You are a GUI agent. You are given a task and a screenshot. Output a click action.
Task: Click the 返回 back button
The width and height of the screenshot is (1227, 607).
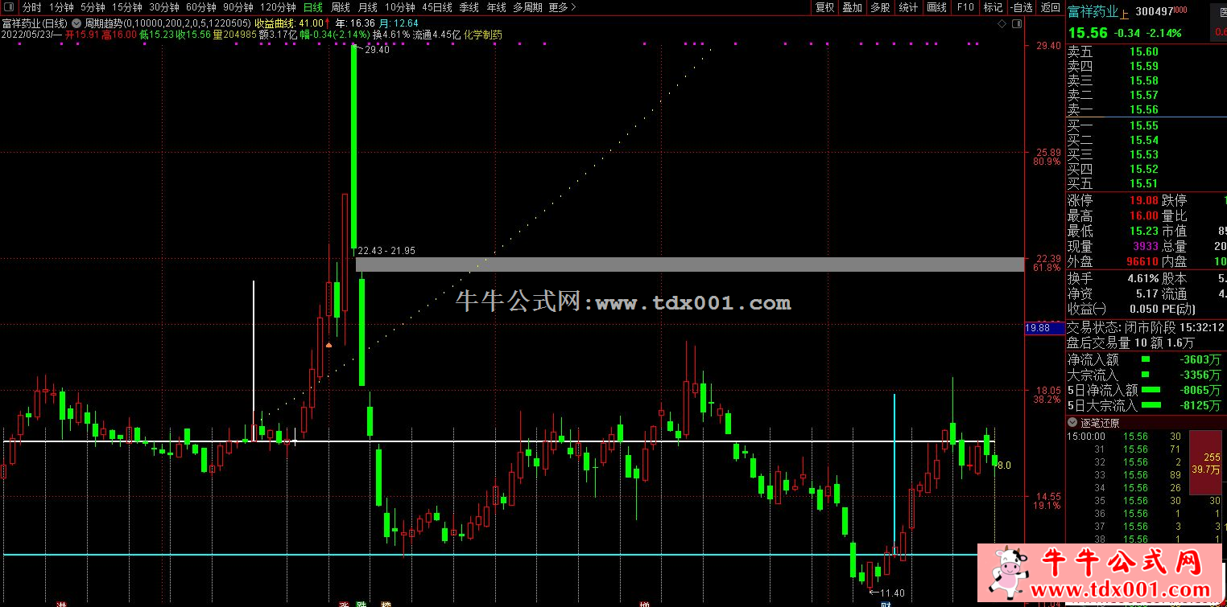pos(1050,7)
